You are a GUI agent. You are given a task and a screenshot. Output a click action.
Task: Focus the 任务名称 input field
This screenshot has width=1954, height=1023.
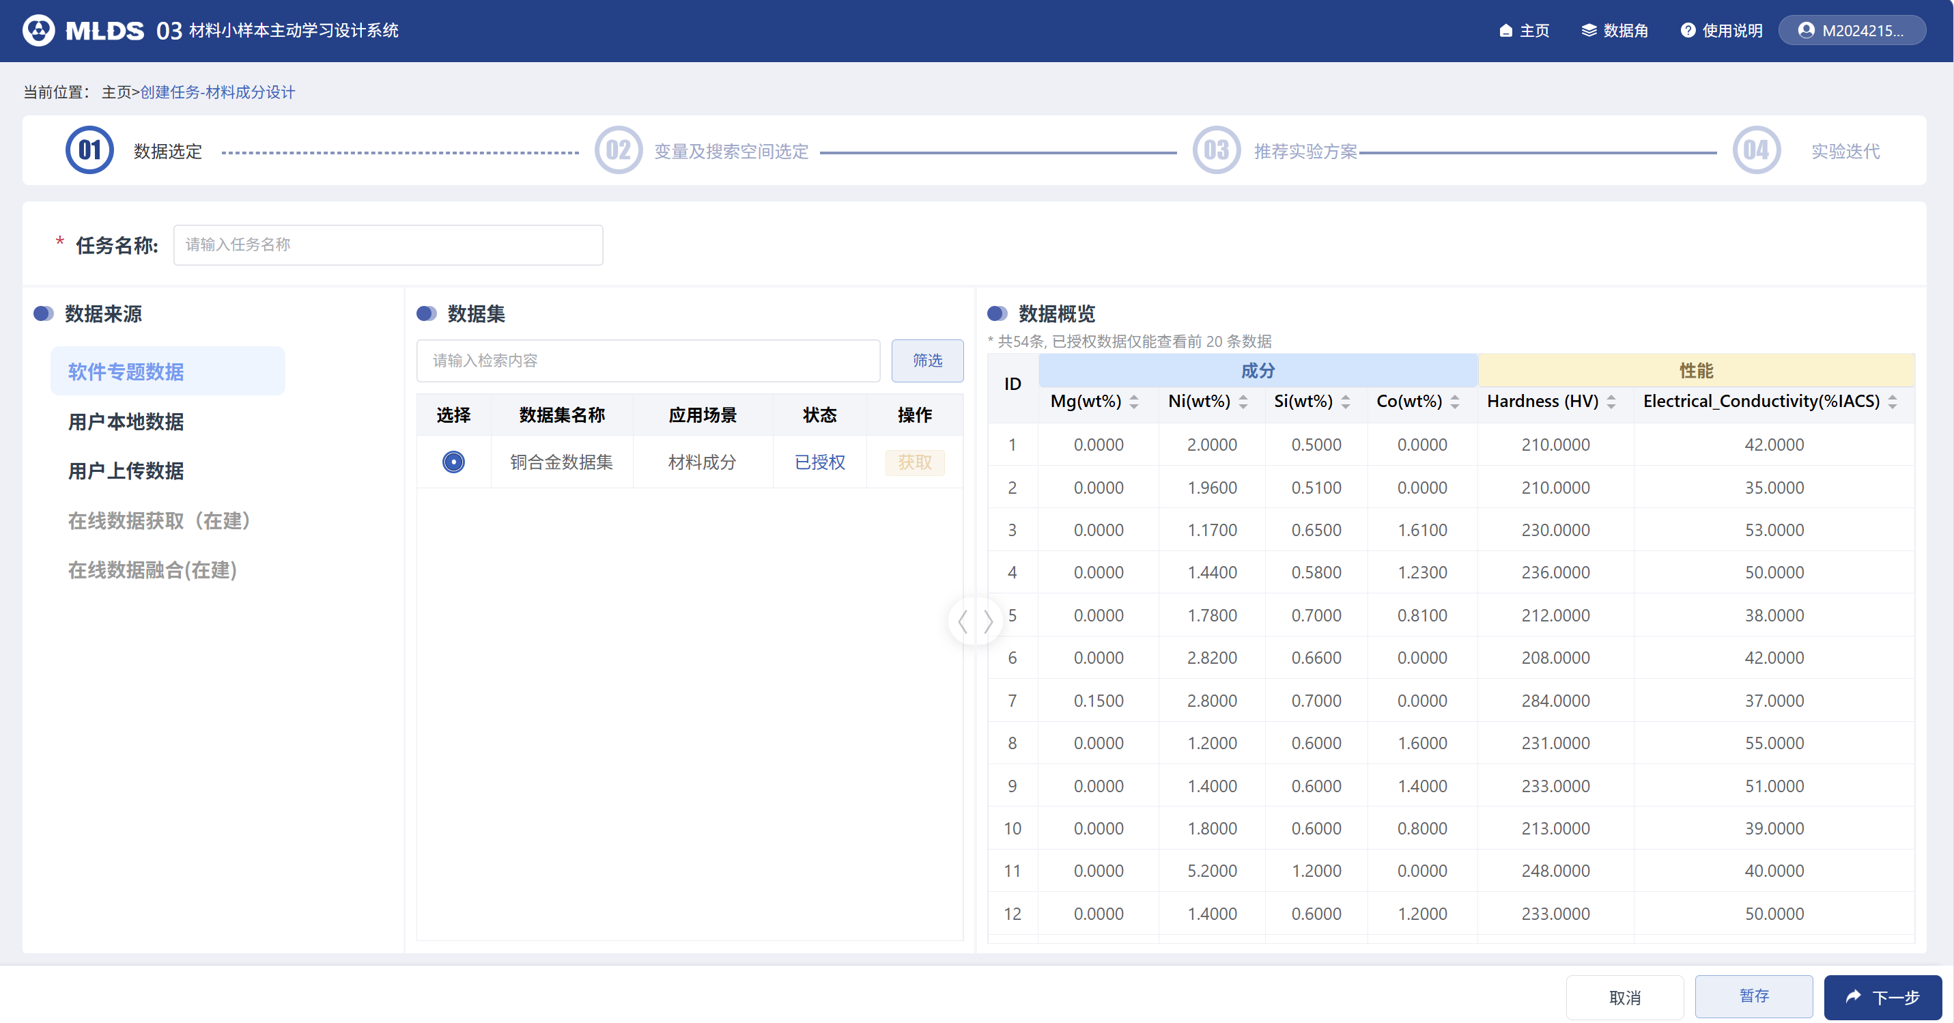click(x=388, y=244)
